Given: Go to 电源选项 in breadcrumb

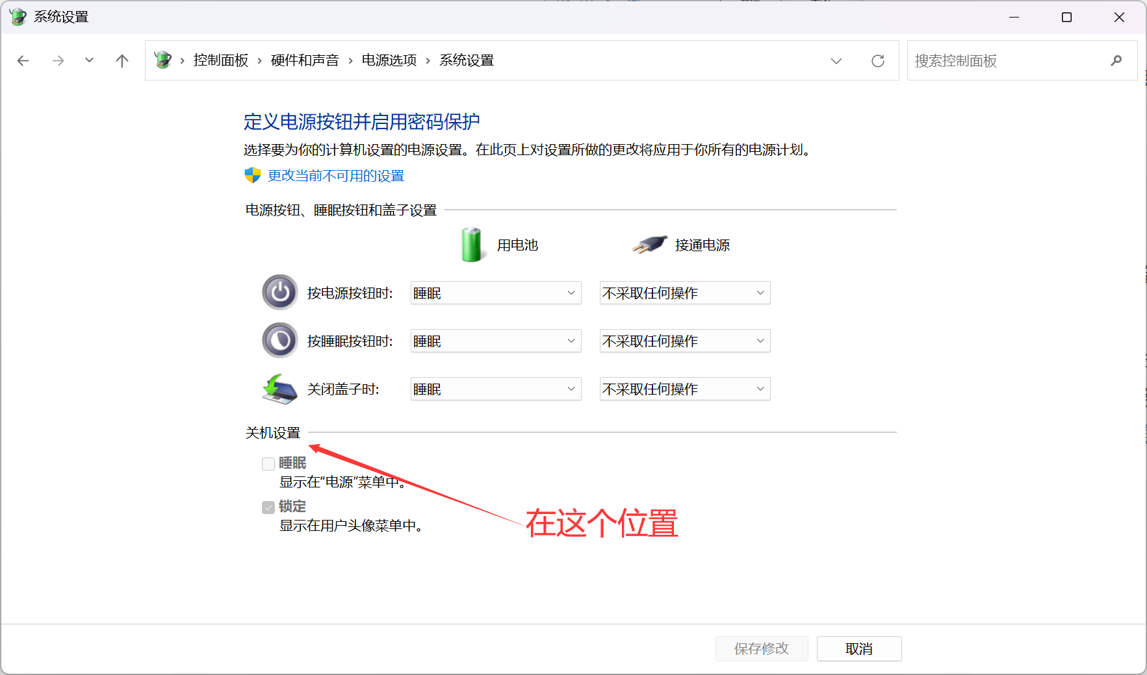Looking at the screenshot, I should pyautogui.click(x=389, y=60).
